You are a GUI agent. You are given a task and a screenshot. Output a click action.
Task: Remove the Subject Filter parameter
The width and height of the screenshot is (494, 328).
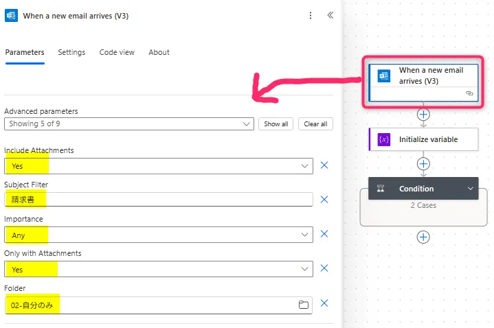click(324, 200)
